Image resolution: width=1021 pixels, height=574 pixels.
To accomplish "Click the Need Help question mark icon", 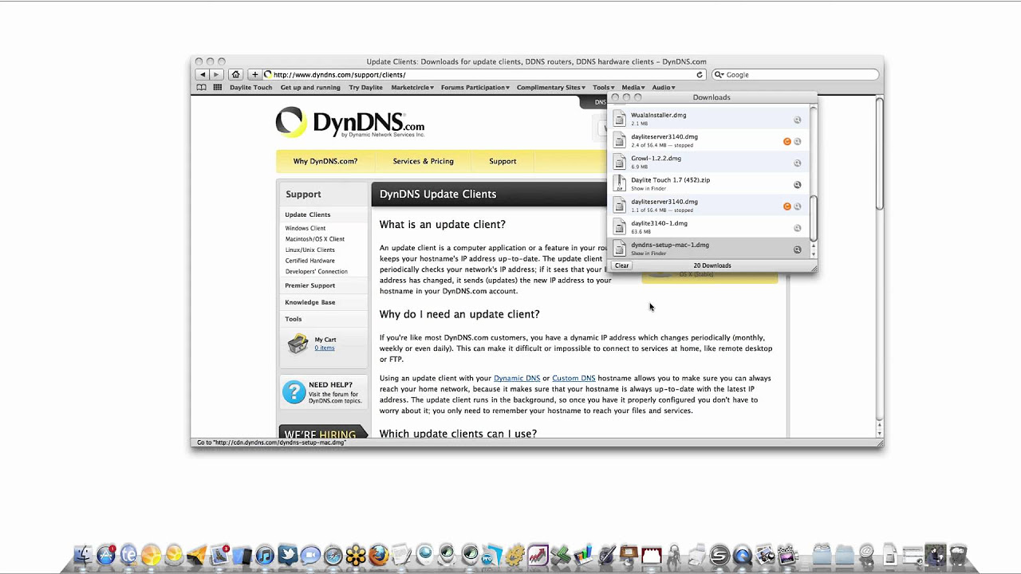I will 294,391.
